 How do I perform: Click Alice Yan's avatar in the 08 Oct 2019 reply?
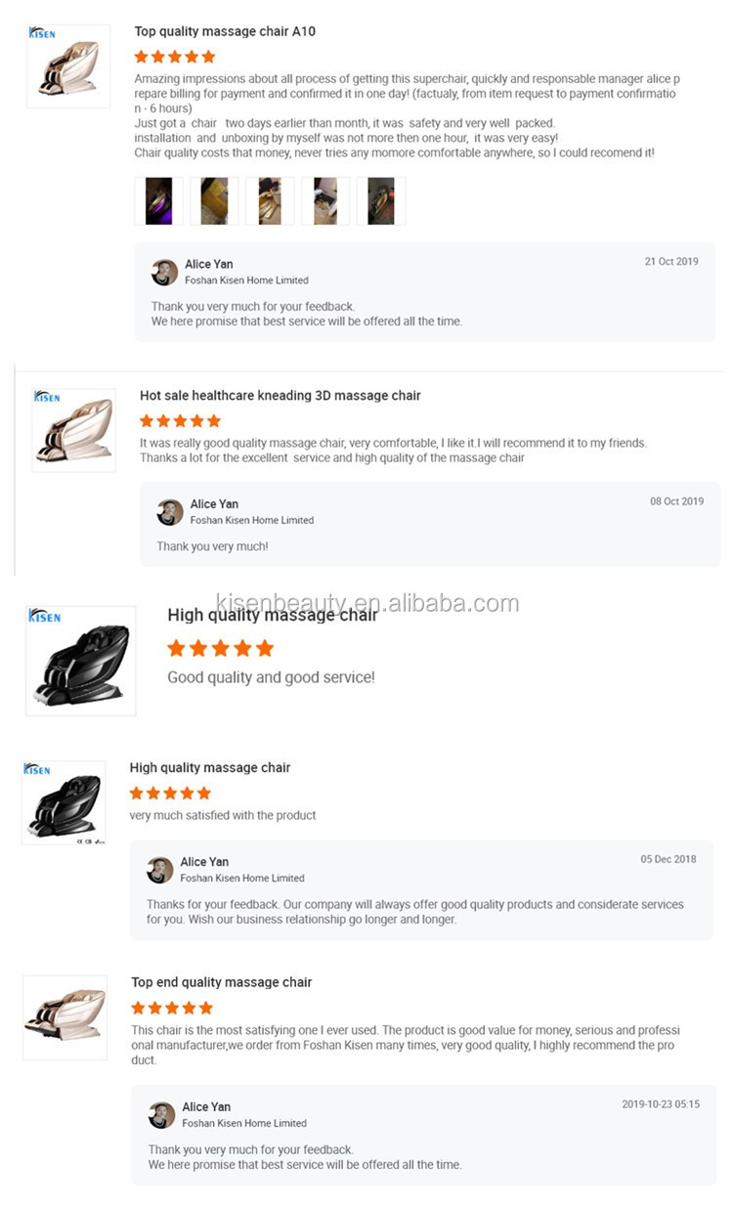170,512
